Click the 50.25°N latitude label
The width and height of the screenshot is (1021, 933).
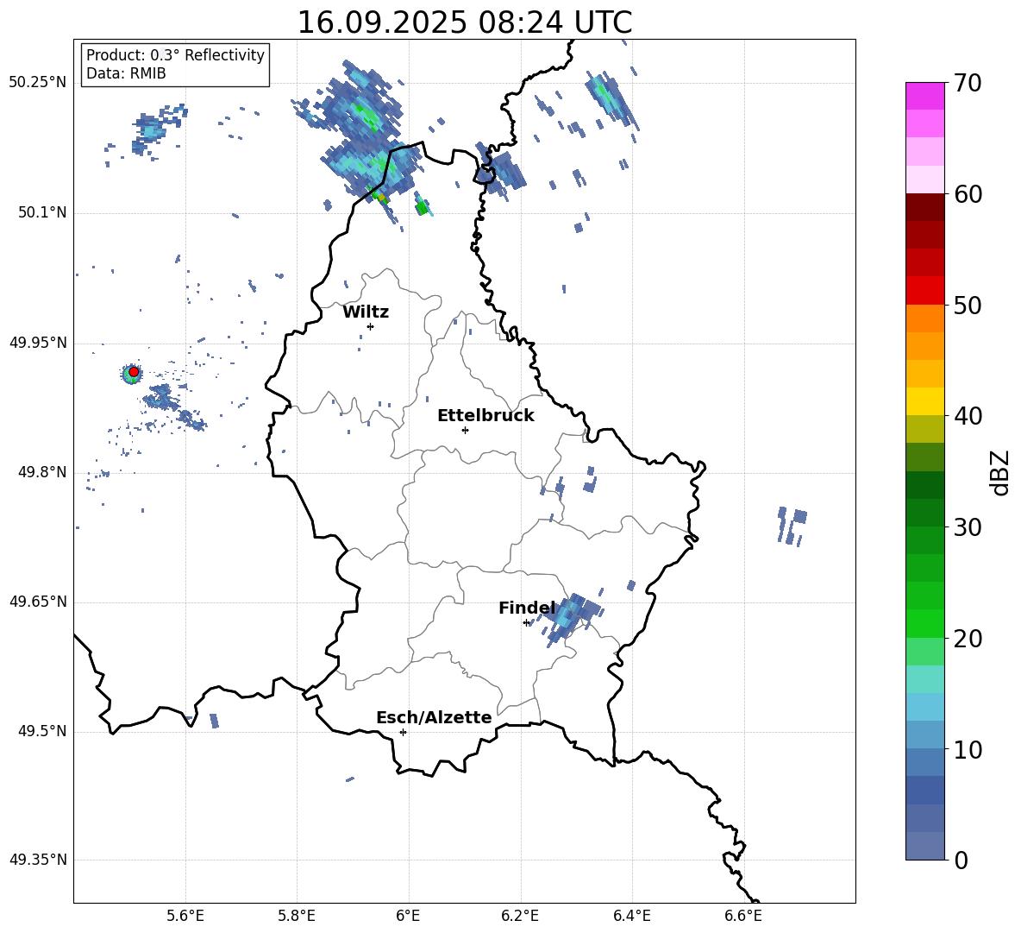point(37,83)
